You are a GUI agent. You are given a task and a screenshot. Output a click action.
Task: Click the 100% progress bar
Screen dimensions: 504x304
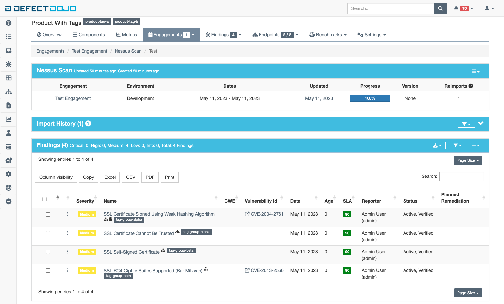coord(370,98)
